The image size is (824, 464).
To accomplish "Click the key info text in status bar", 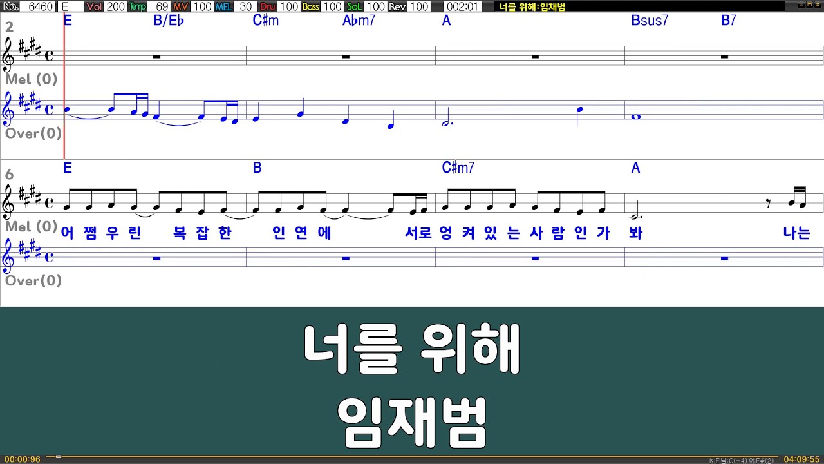I will (742, 460).
